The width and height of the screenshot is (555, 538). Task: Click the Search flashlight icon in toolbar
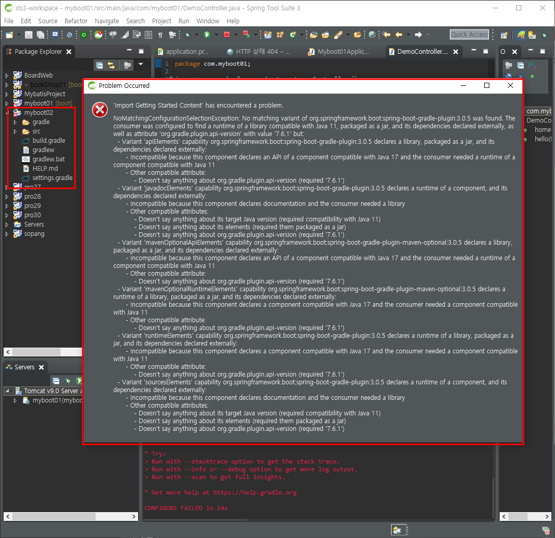point(338,34)
